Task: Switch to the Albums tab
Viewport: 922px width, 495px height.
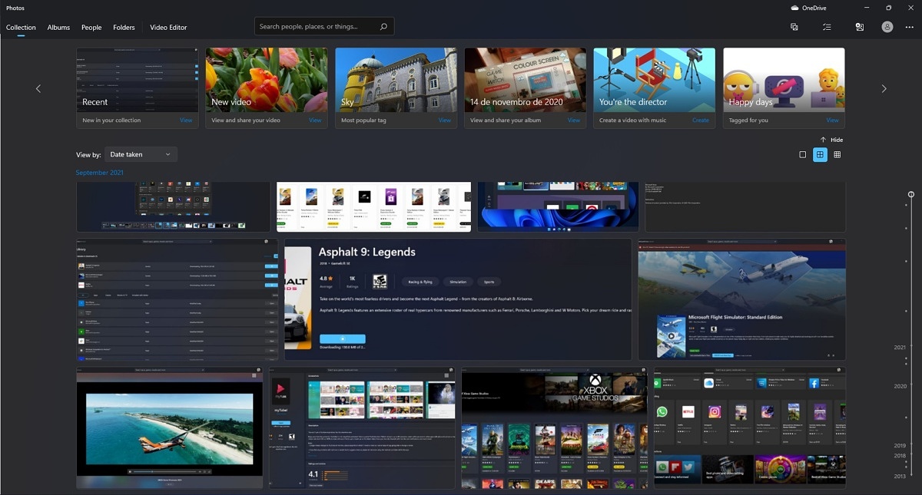Action: (58, 27)
